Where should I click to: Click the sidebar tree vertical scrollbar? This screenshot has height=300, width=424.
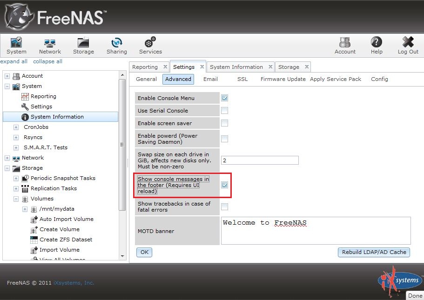(x=122, y=144)
